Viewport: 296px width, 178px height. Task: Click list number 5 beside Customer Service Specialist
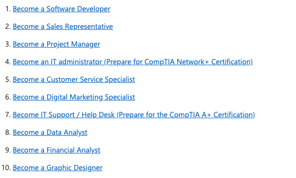[x=8, y=79]
